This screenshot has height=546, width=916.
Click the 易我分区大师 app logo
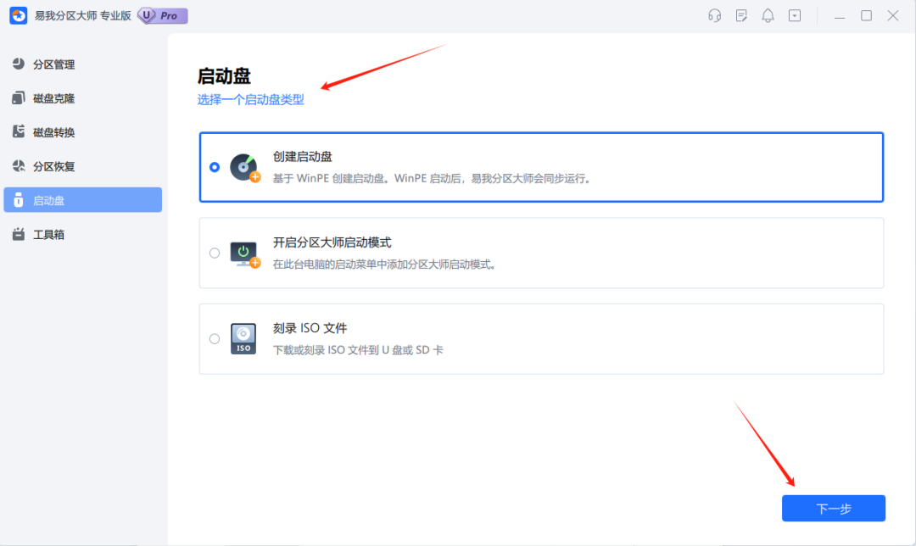(18, 16)
